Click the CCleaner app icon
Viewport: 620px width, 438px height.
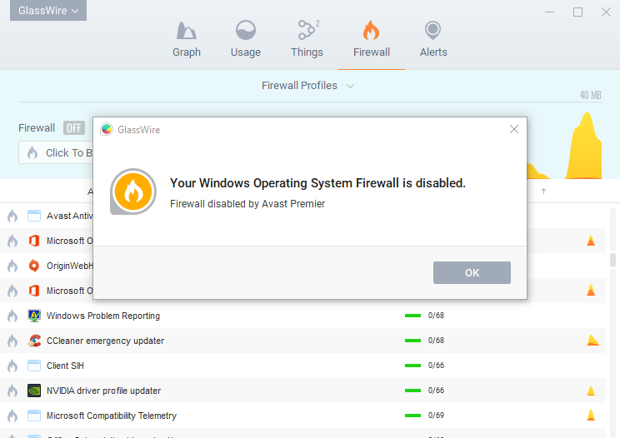tap(34, 341)
